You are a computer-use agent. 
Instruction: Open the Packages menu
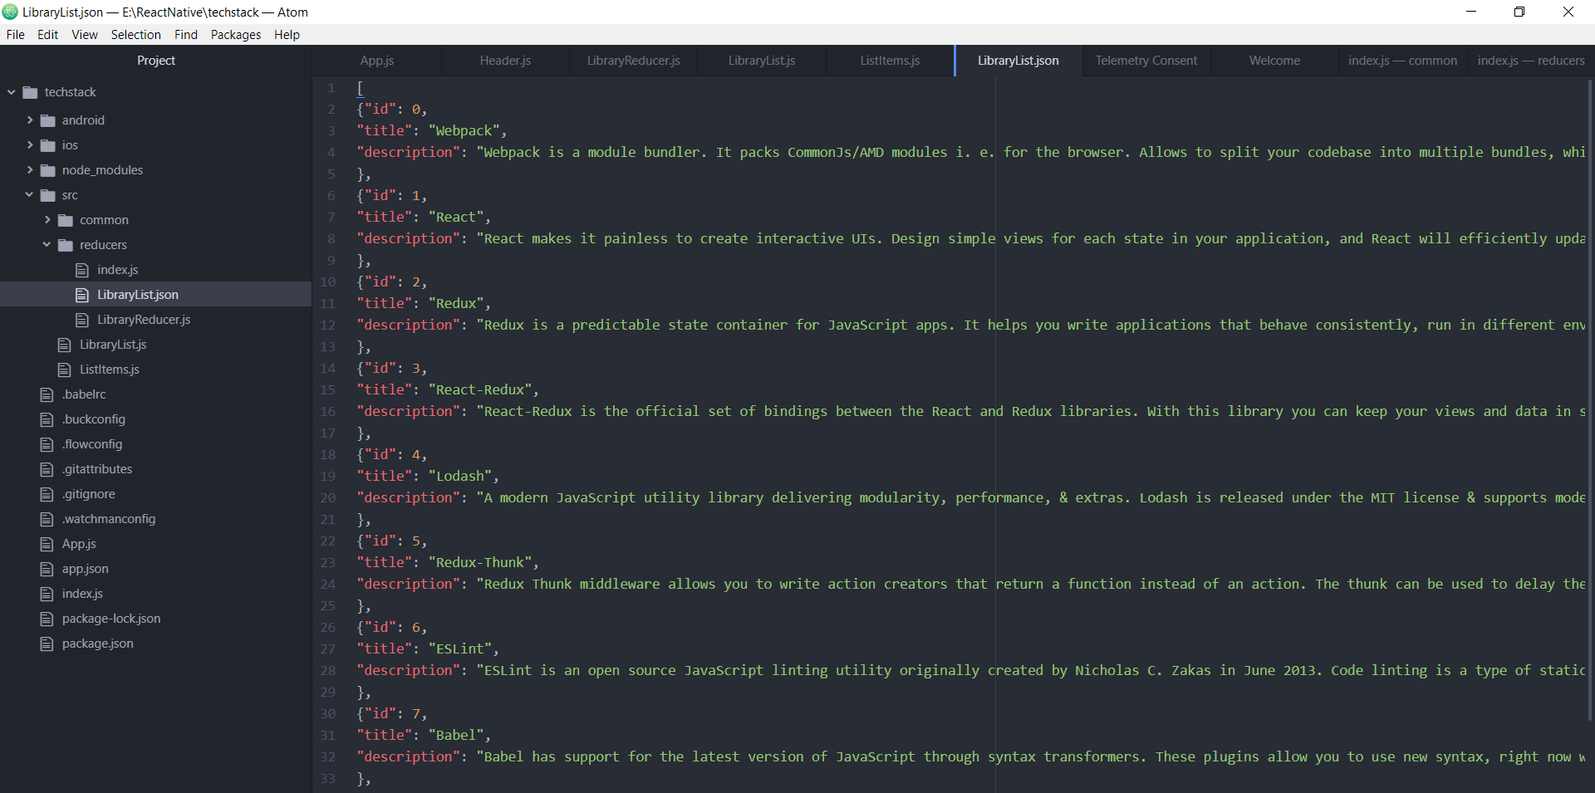click(236, 35)
